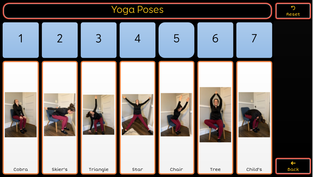
Task: Choose the number 6 tile
Action: (215, 40)
